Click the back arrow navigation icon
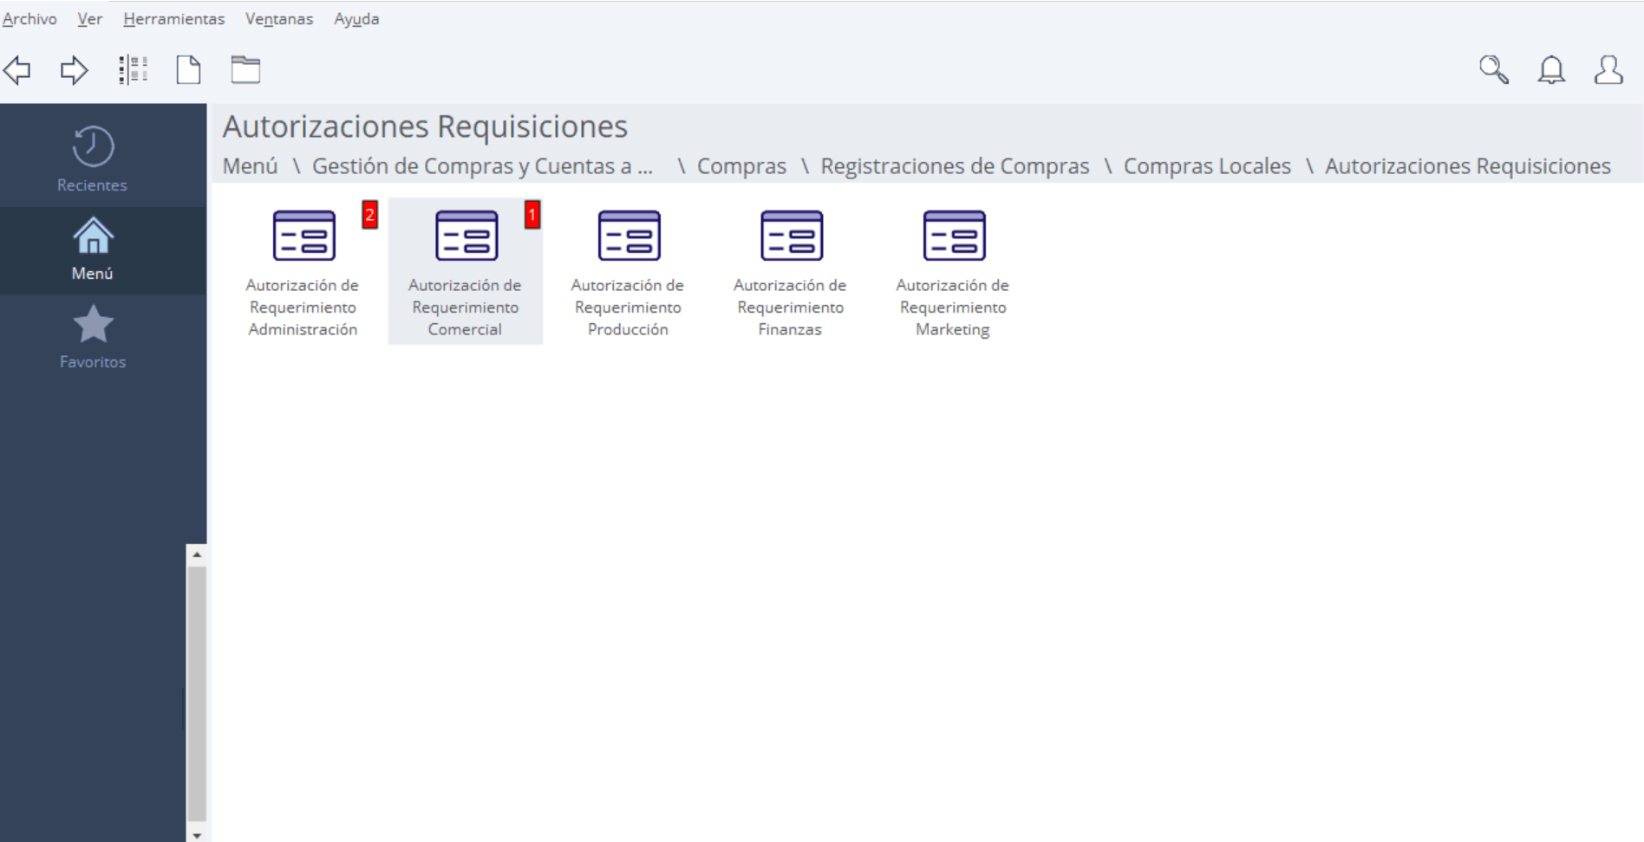This screenshot has width=1644, height=842. [x=17, y=70]
